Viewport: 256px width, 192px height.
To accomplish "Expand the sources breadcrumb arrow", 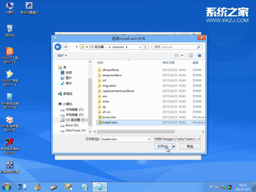I will 126,47.
